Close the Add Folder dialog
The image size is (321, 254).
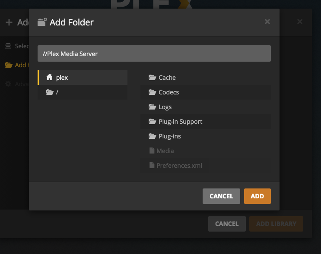click(x=267, y=22)
